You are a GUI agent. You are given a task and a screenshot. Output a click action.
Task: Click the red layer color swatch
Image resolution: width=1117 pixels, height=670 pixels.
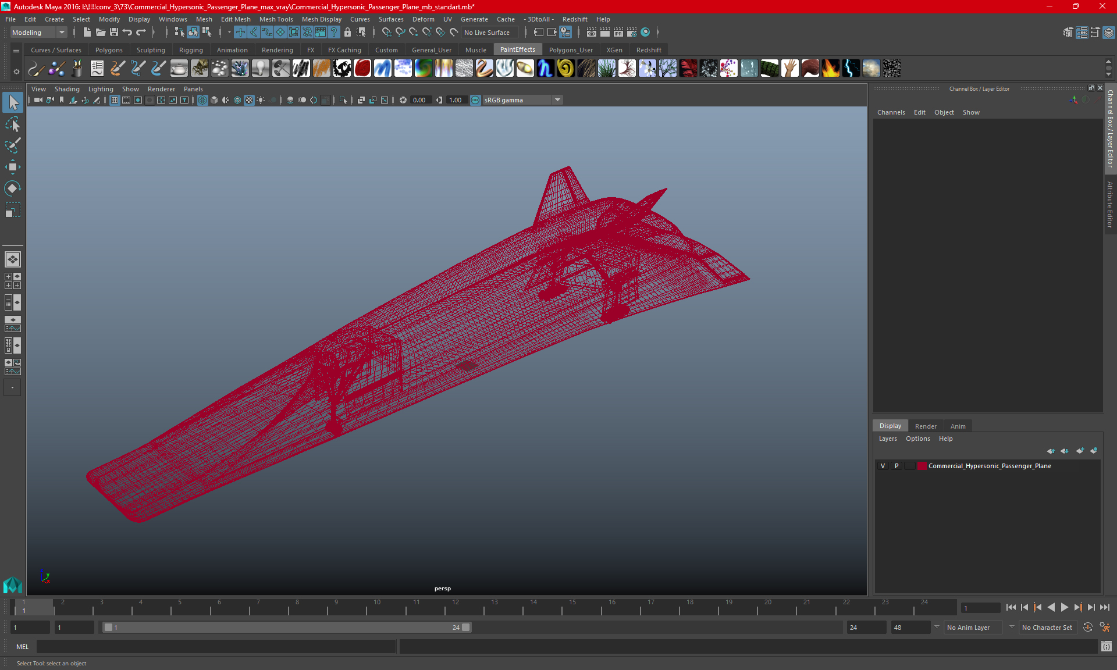coord(922,466)
